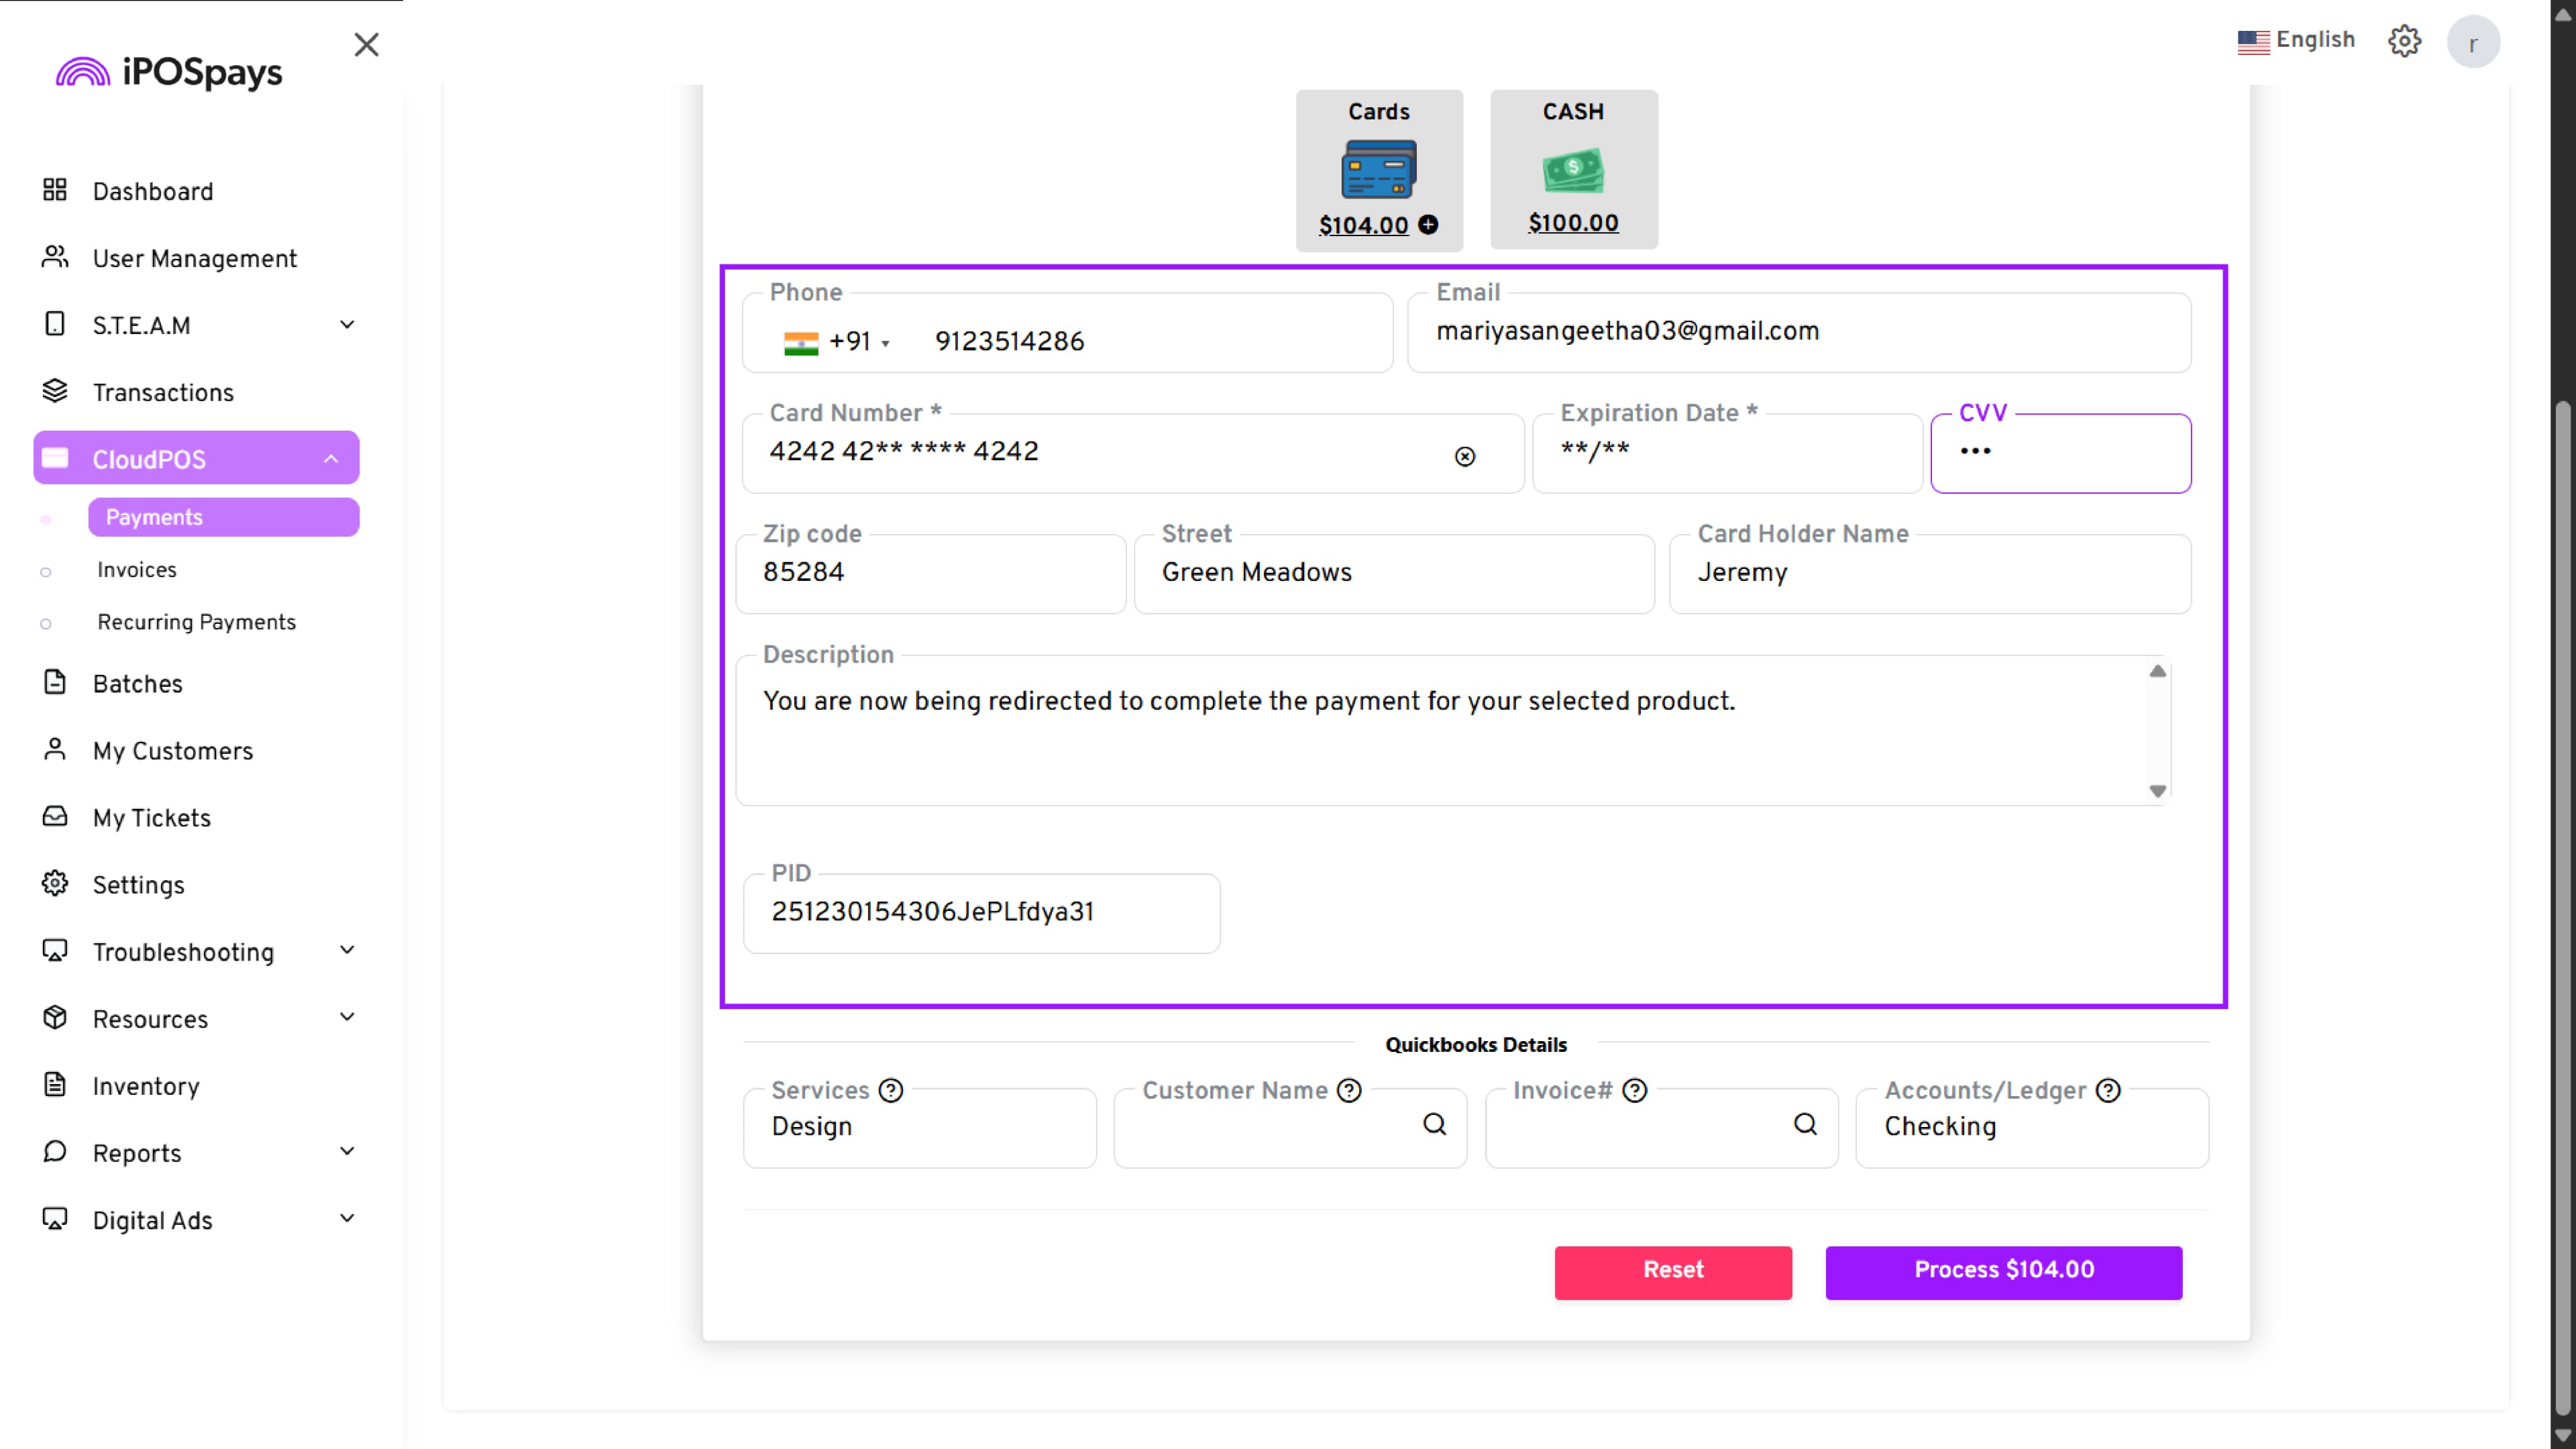
Task: Click the Invoice# search magnifier icon
Action: 1805,1124
